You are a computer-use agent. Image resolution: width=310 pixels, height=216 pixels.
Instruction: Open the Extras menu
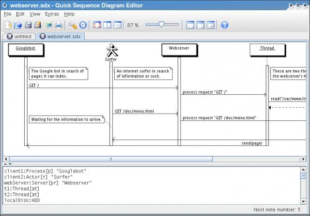pos(52,14)
